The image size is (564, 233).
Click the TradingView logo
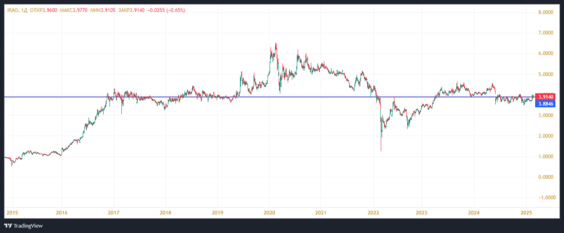click(x=23, y=226)
